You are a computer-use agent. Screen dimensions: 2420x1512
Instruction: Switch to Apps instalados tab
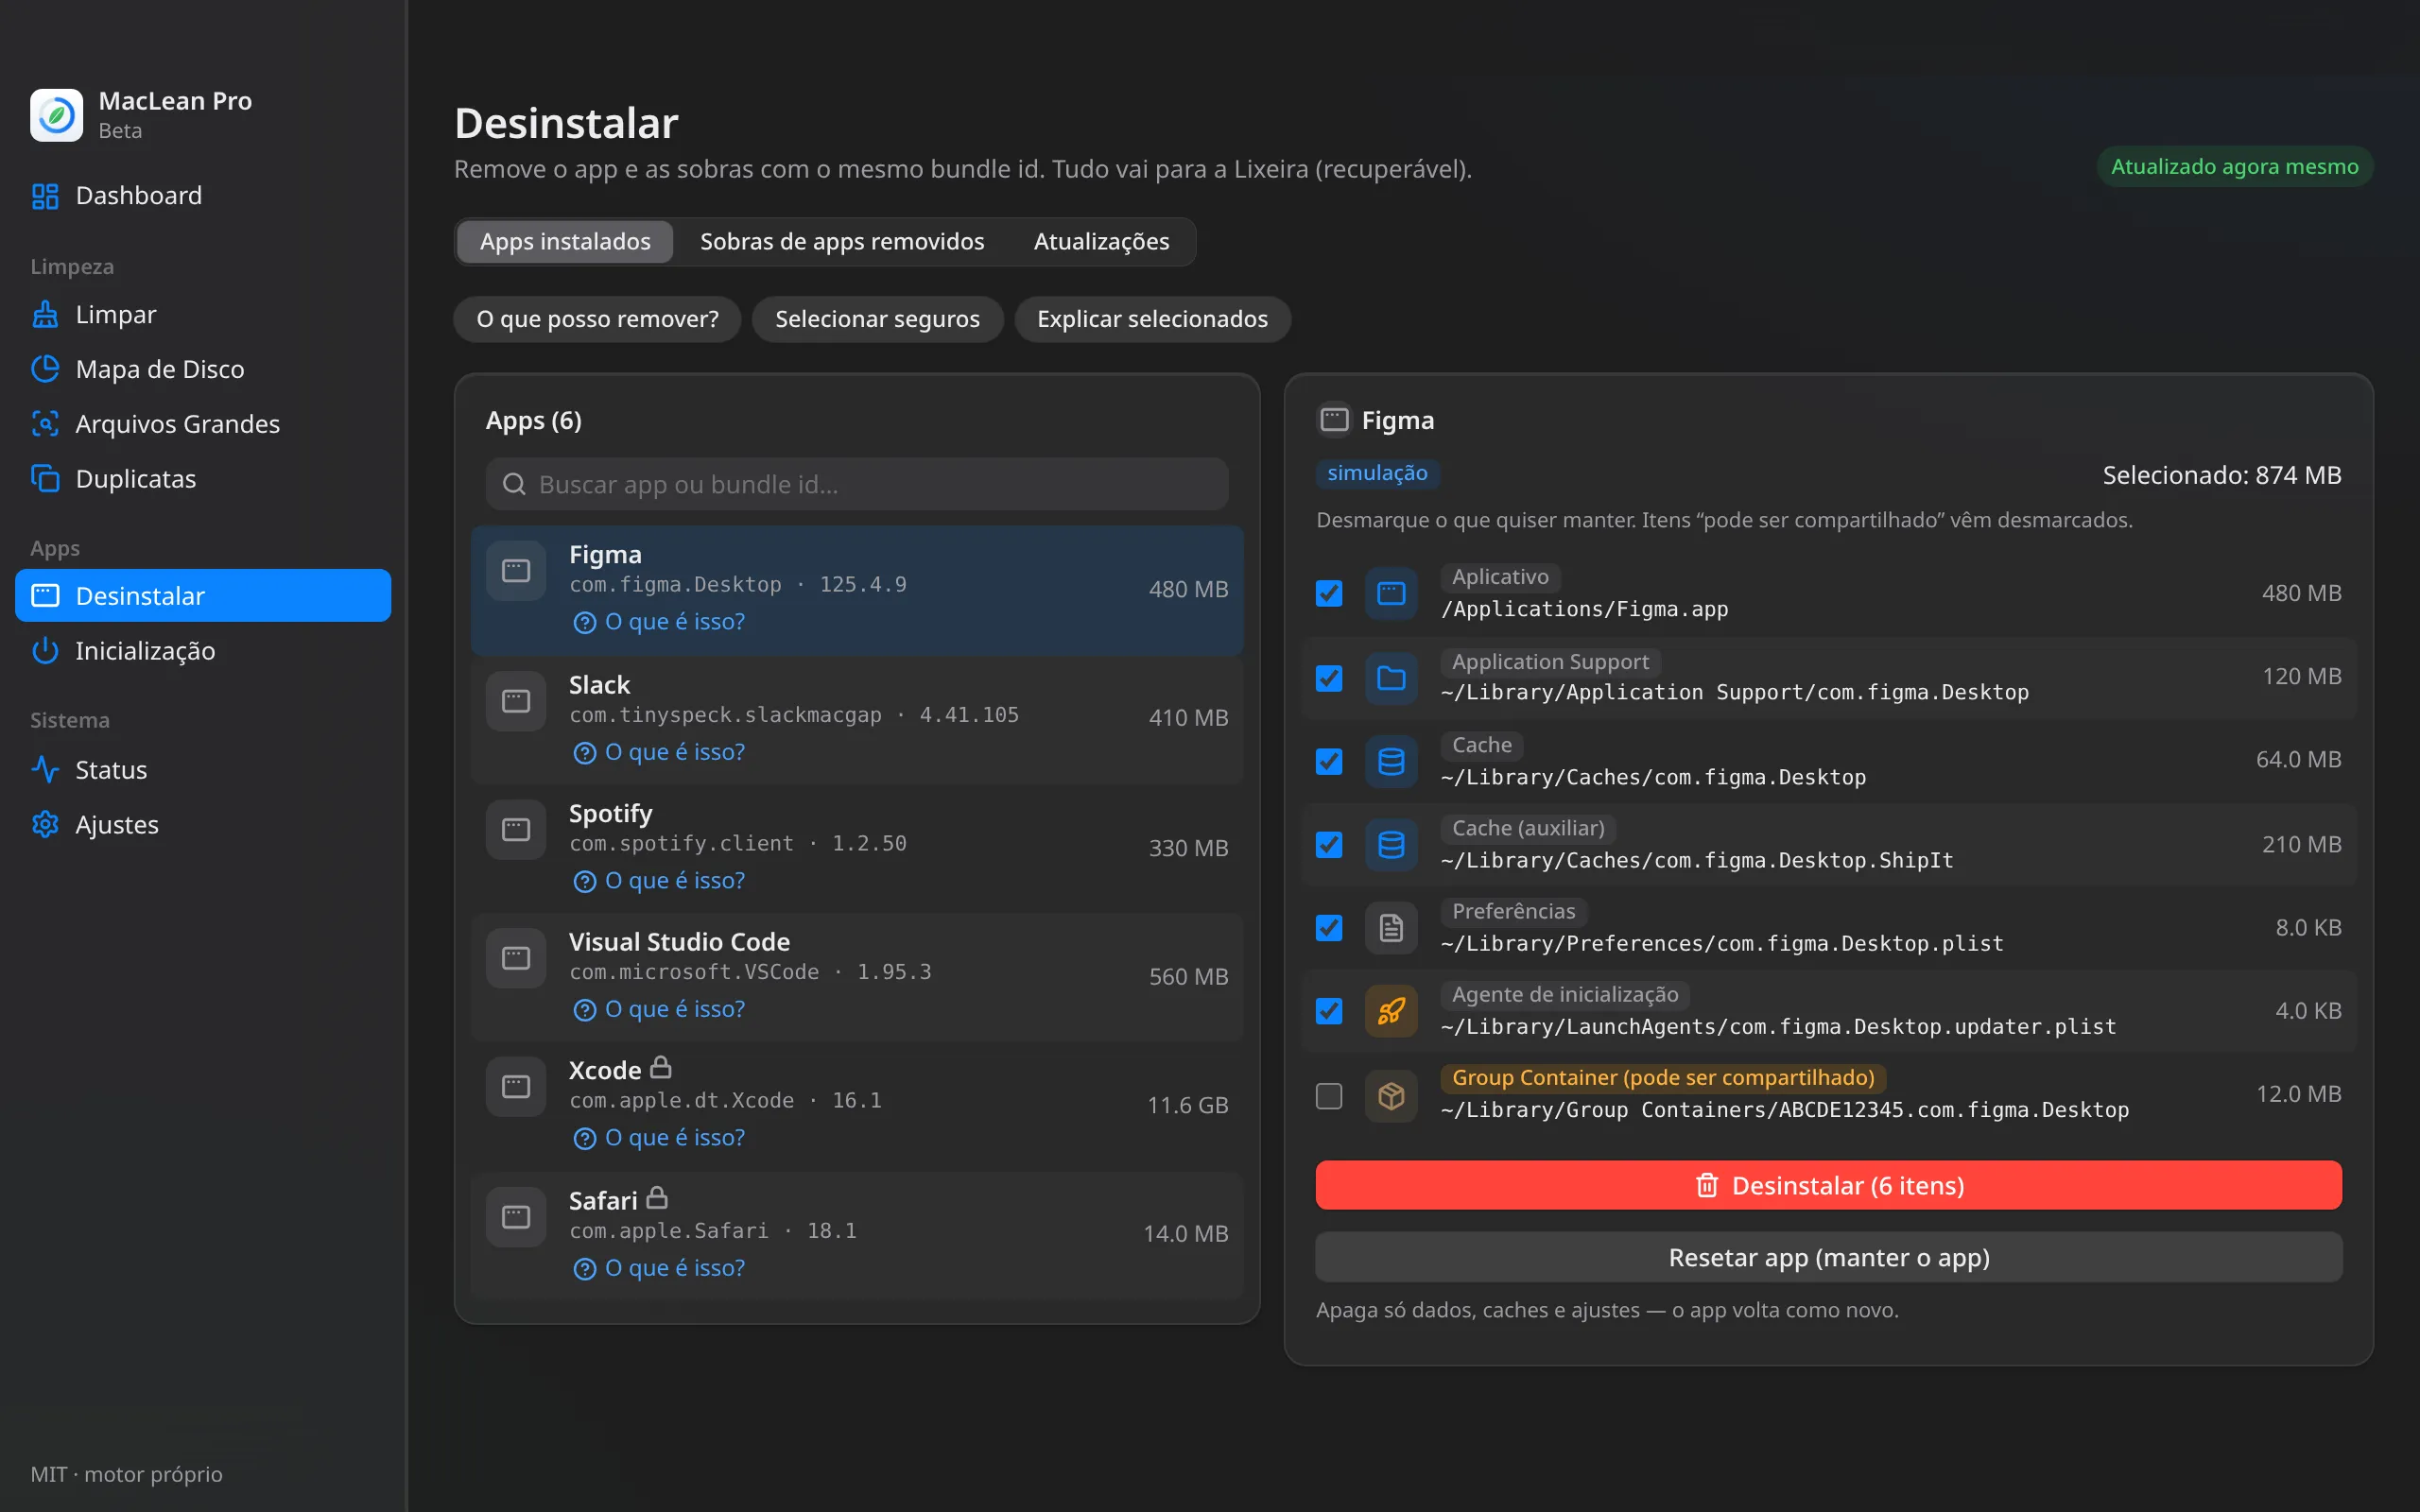[565, 242]
